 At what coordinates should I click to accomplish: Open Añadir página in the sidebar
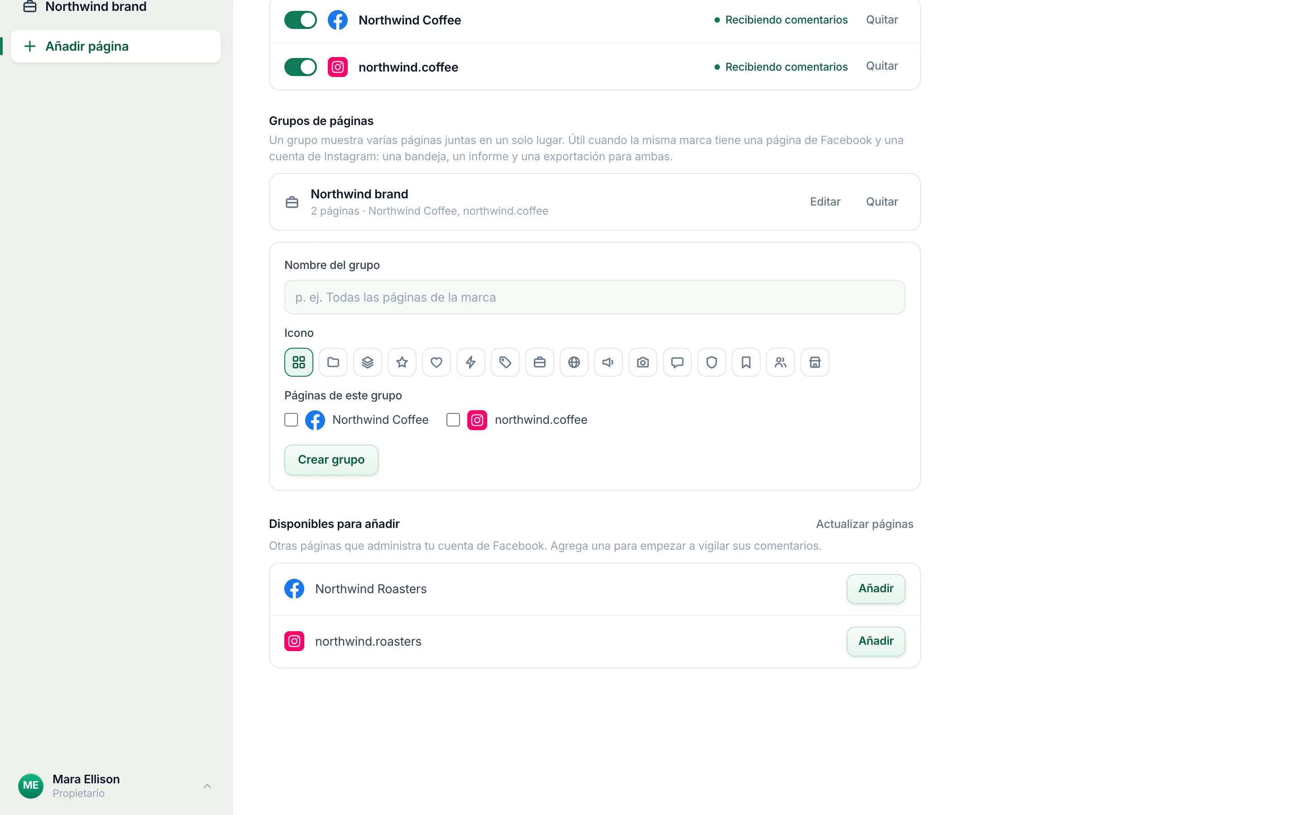pos(115,46)
